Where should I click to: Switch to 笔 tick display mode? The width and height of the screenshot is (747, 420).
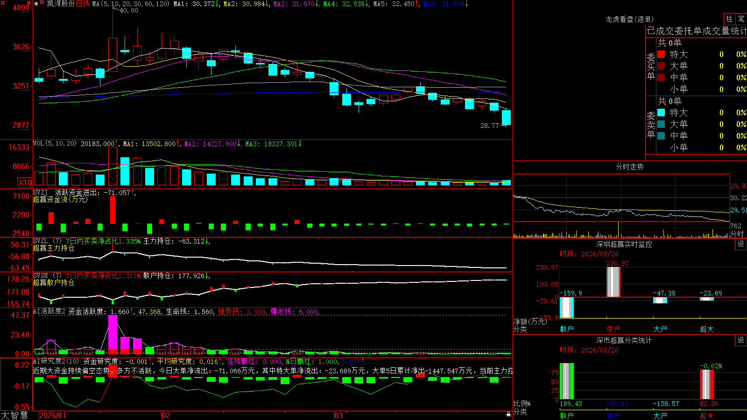coord(741,19)
